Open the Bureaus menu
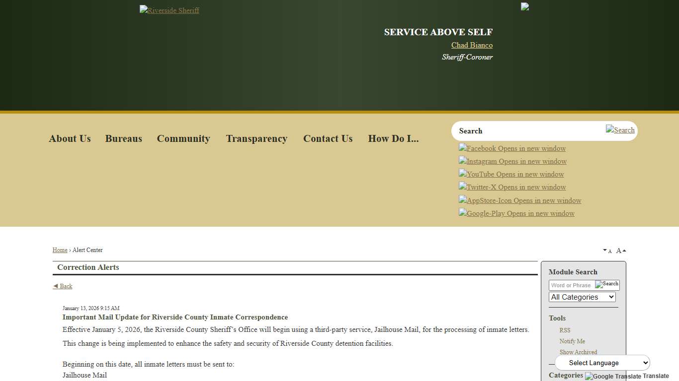679x381 pixels. (123, 138)
